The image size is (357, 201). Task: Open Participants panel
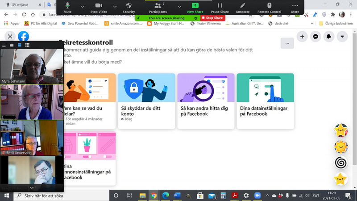click(x=158, y=8)
